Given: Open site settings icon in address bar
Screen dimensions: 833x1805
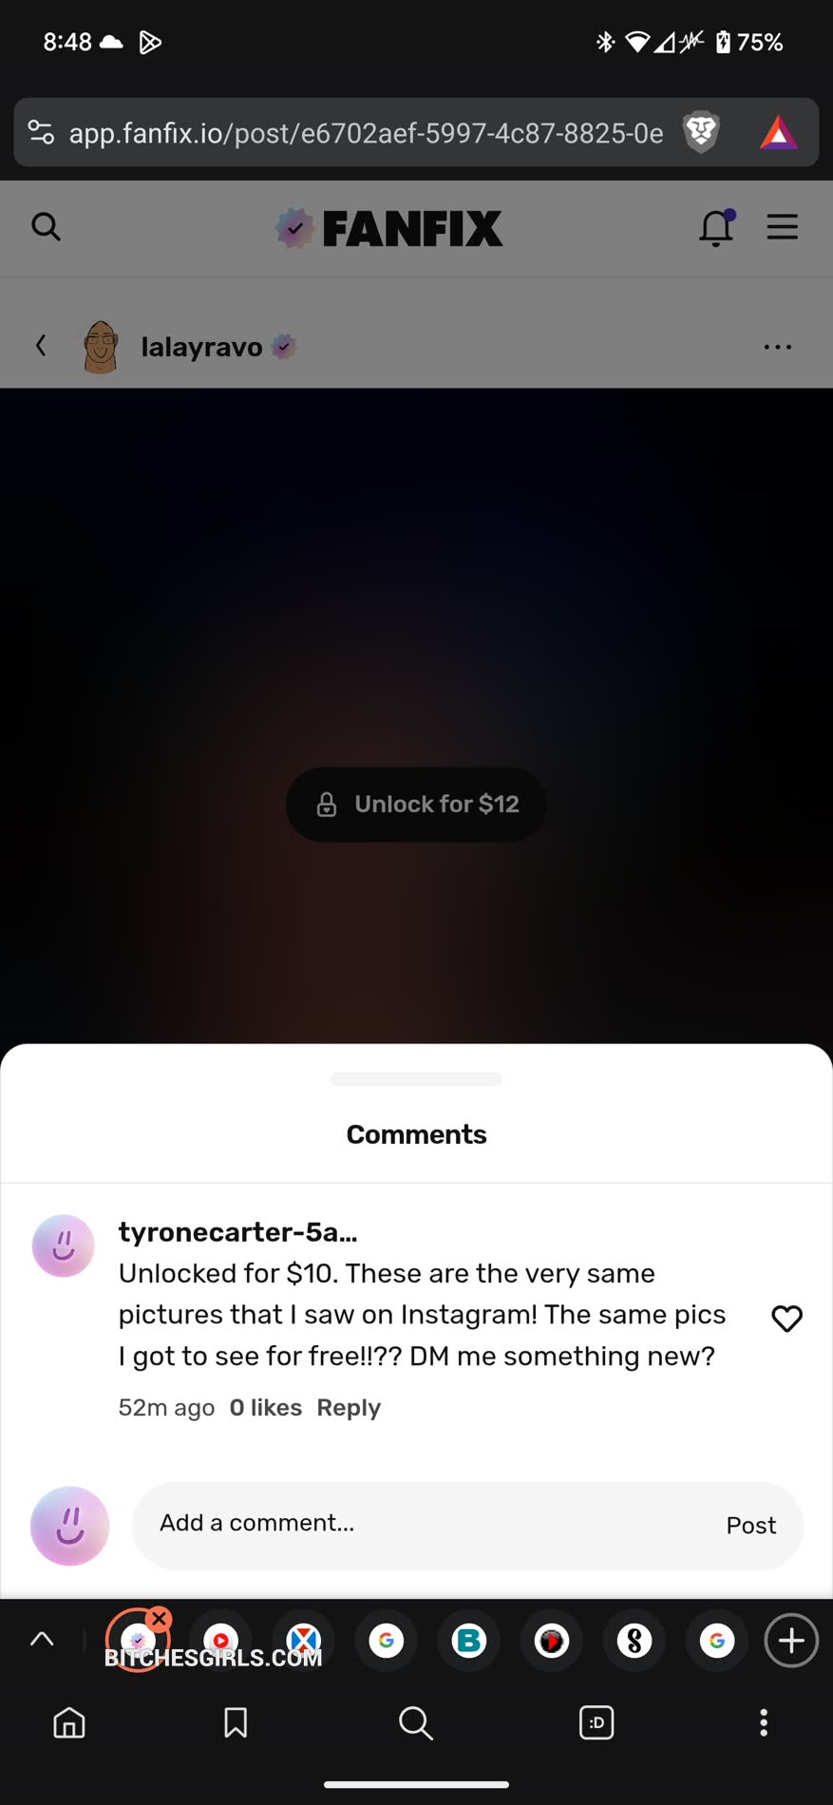Looking at the screenshot, I should pyautogui.click(x=41, y=132).
